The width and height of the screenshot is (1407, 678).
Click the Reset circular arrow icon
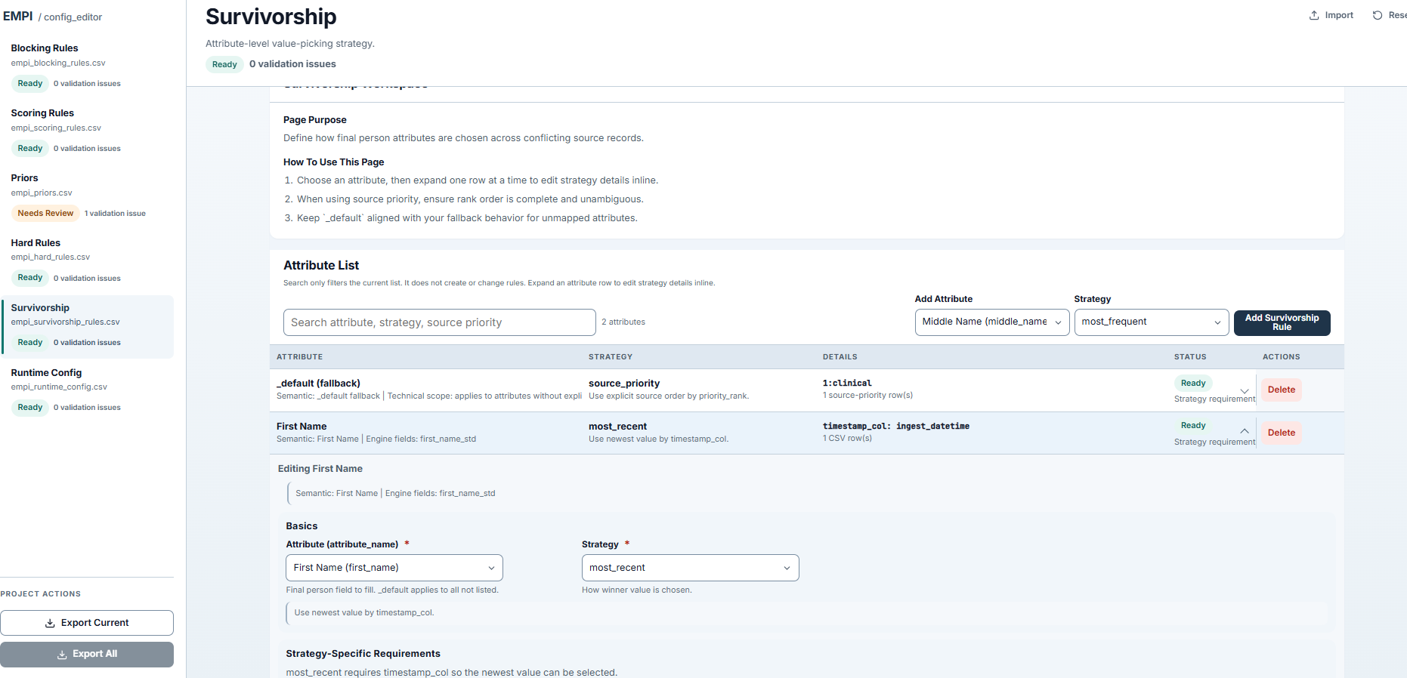click(x=1378, y=15)
